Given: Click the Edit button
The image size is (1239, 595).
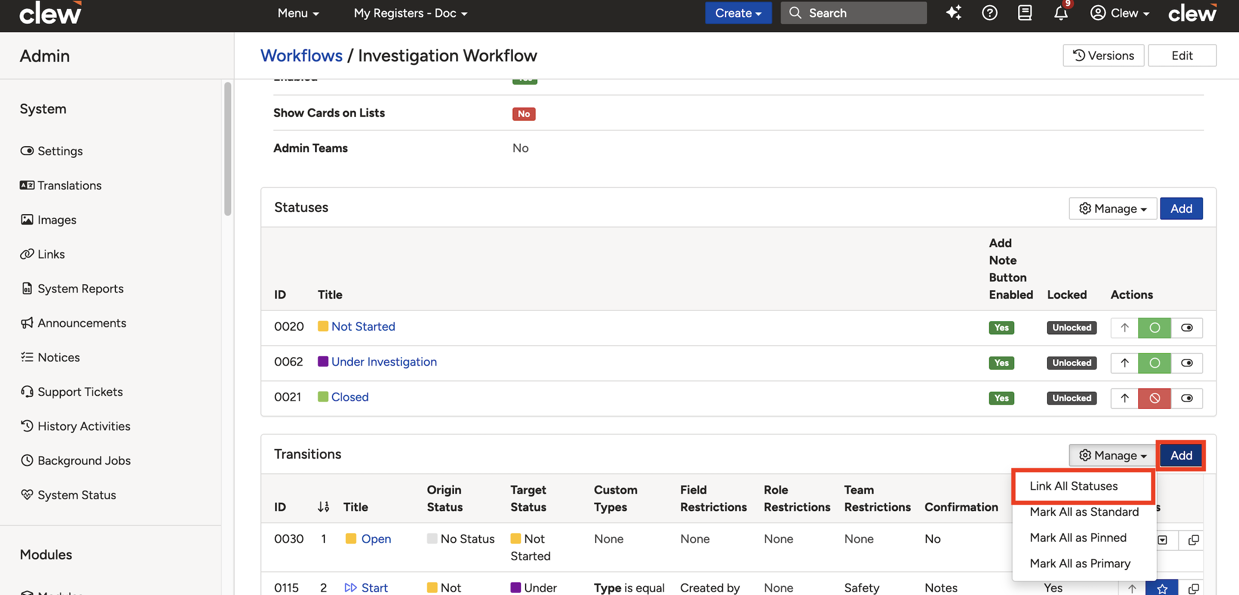Looking at the screenshot, I should (1182, 56).
